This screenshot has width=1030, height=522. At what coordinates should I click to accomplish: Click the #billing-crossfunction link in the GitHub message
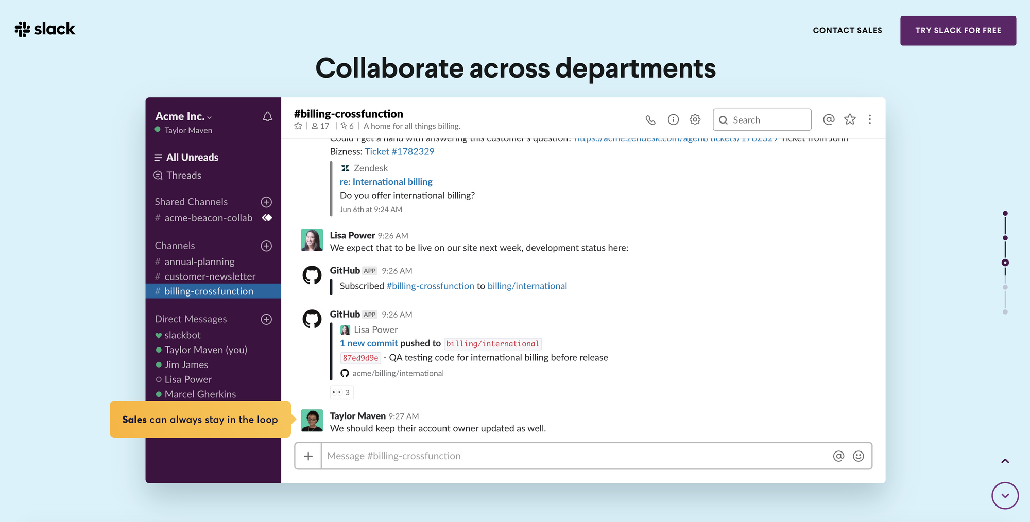[431, 286]
